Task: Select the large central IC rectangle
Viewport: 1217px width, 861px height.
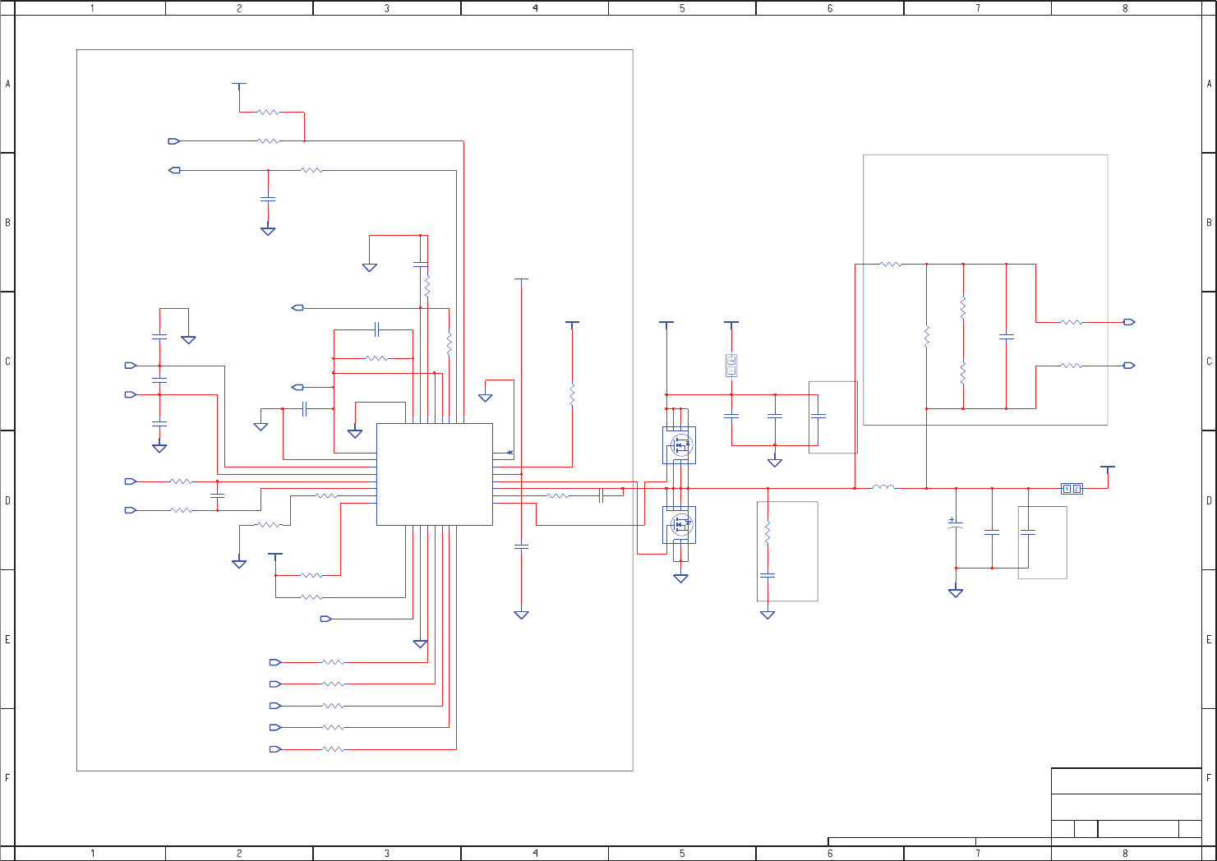Action: [x=435, y=474]
